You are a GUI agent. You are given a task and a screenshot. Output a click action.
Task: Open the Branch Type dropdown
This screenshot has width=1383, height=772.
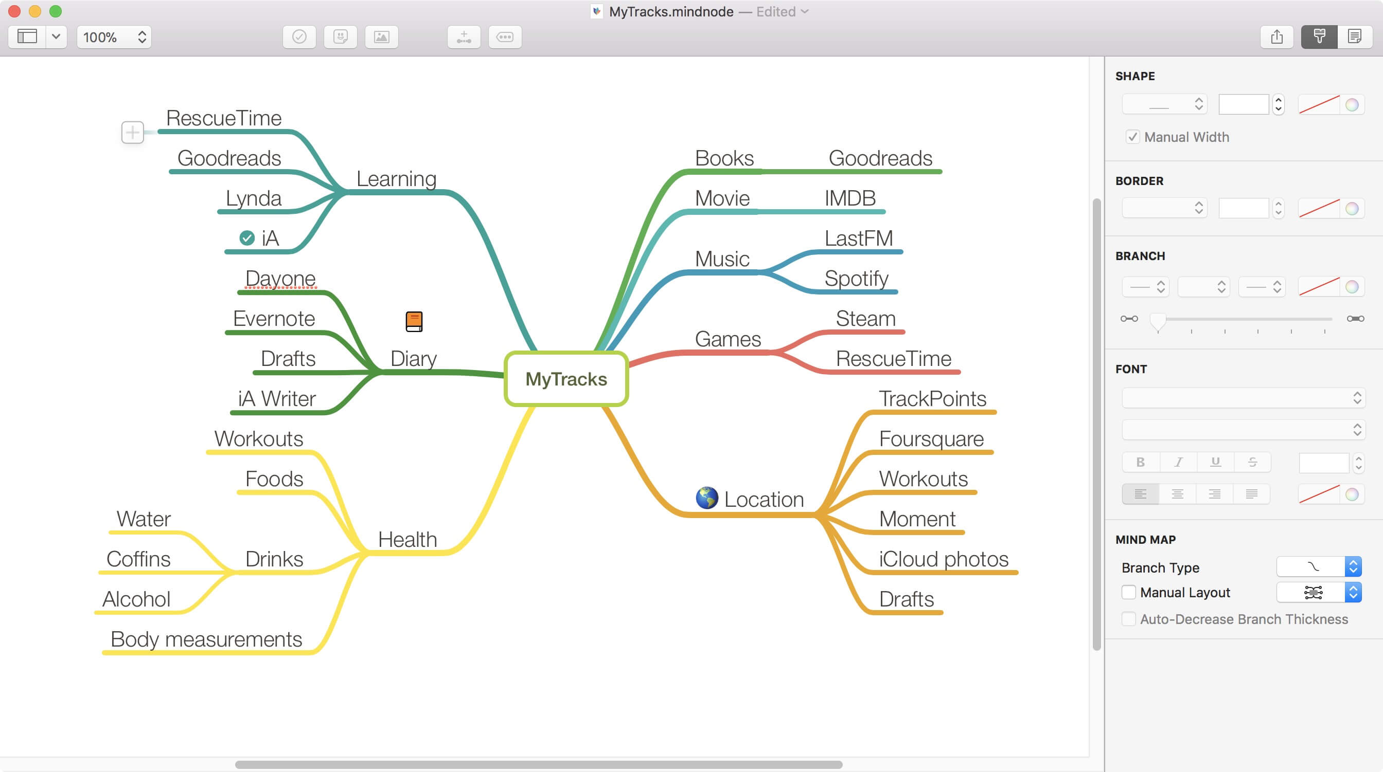click(1319, 567)
